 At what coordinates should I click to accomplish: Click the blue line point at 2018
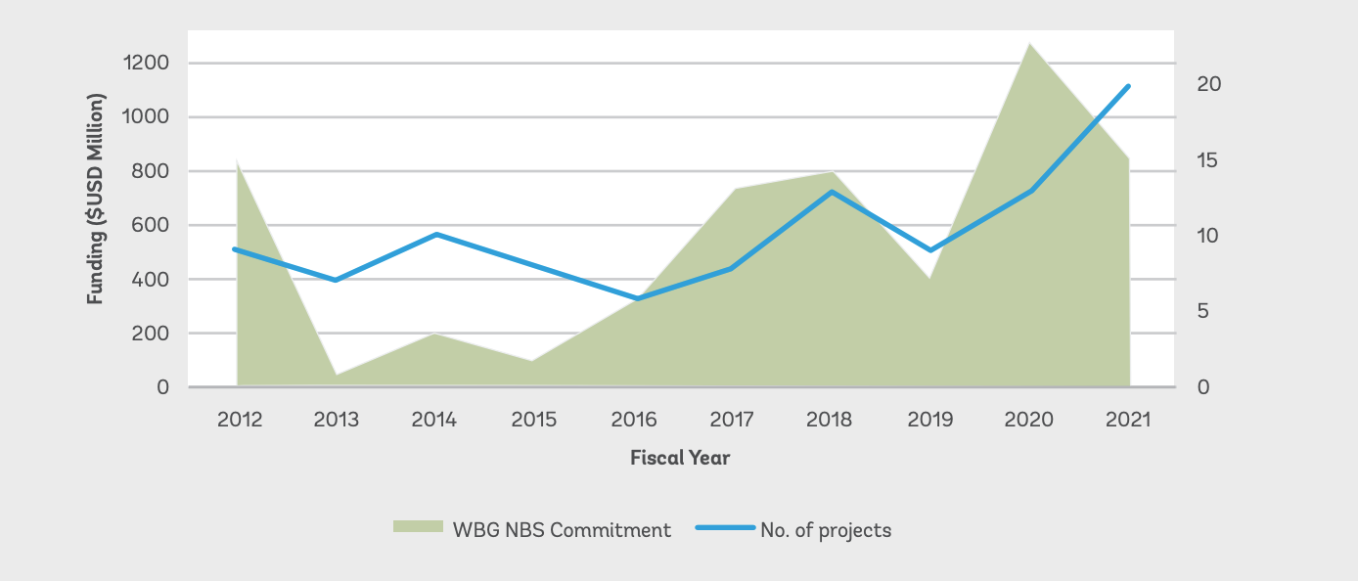point(832,192)
